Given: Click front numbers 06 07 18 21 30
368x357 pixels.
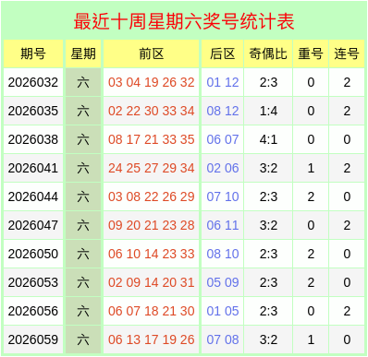Looking at the screenshot, I should pos(151,311).
